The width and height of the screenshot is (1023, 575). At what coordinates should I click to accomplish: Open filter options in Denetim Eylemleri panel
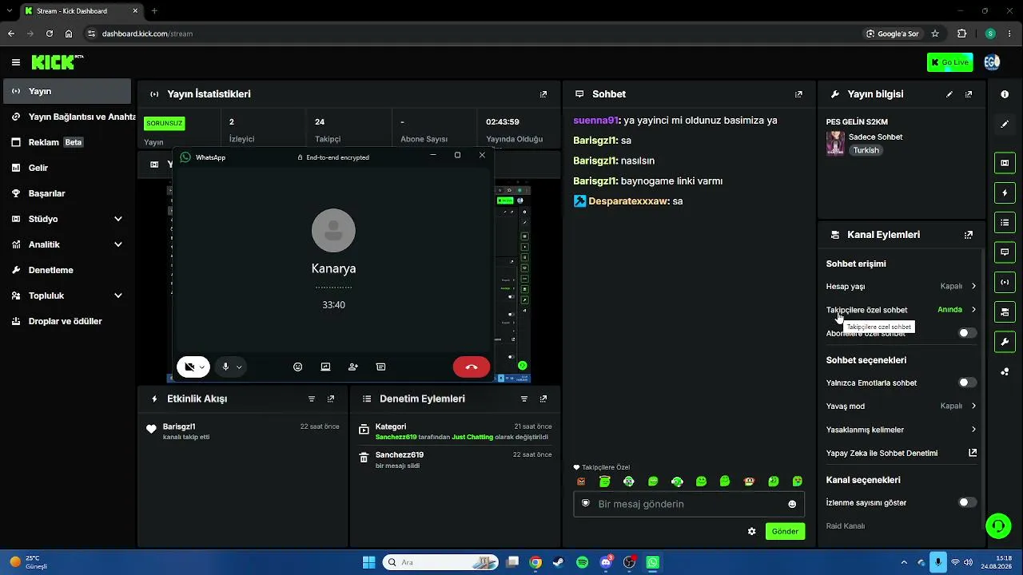(524, 399)
